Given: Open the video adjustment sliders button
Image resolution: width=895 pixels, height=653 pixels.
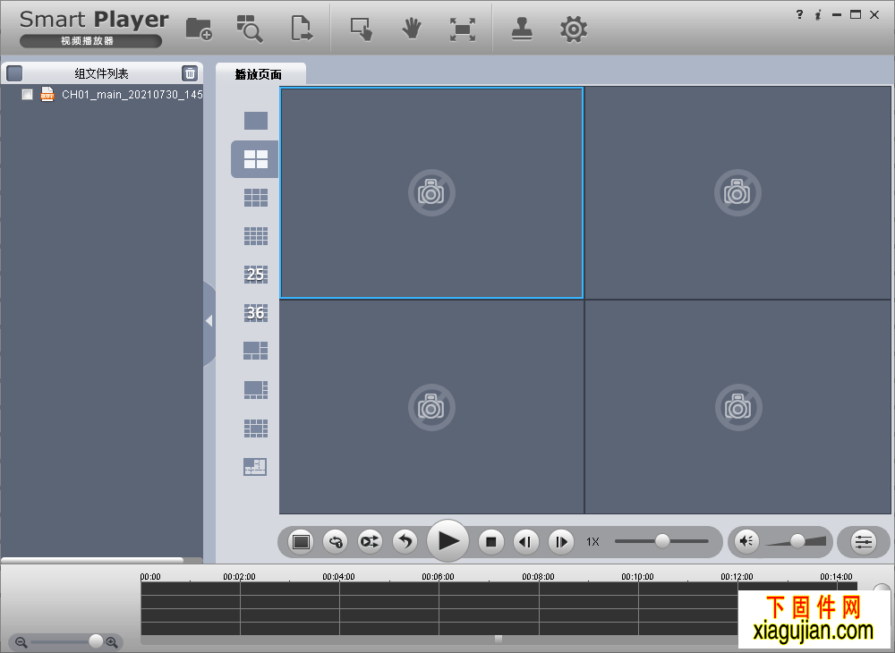Looking at the screenshot, I should click(x=864, y=541).
